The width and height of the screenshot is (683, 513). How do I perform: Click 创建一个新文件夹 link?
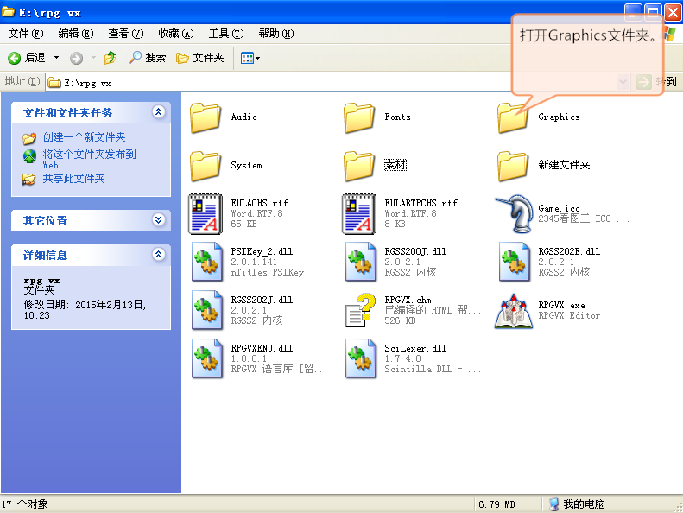tap(84, 137)
